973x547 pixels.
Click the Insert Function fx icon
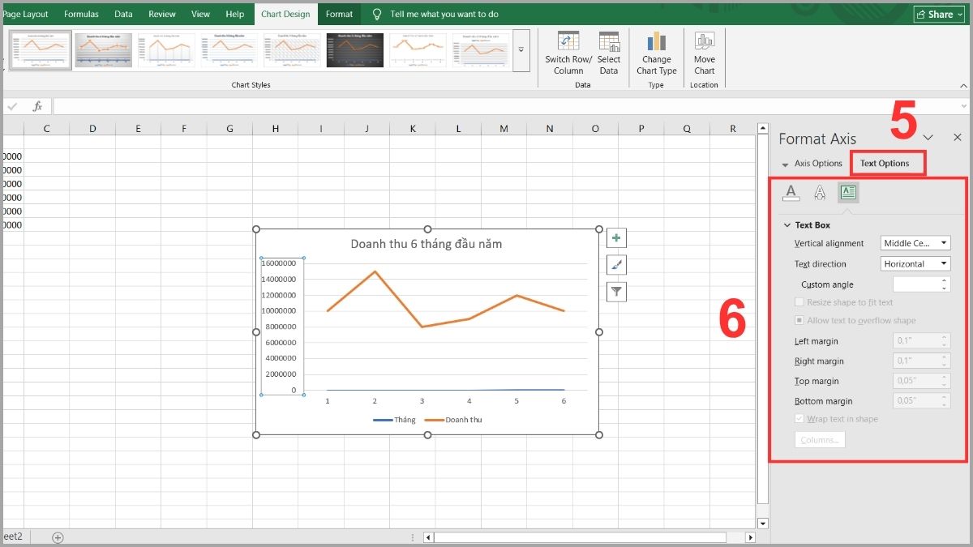(x=37, y=106)
